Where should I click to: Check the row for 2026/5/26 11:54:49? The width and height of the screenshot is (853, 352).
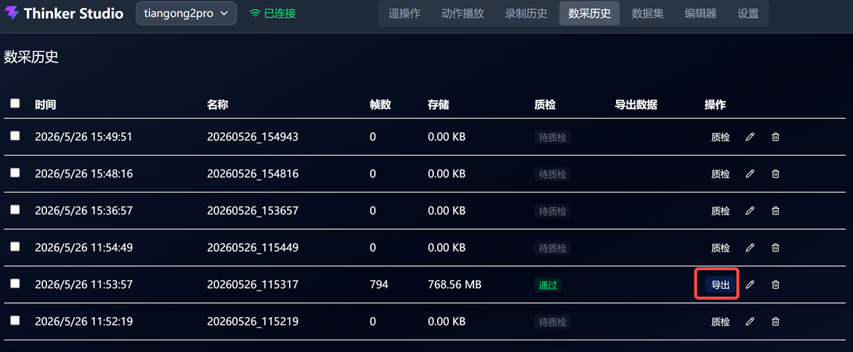15,246
